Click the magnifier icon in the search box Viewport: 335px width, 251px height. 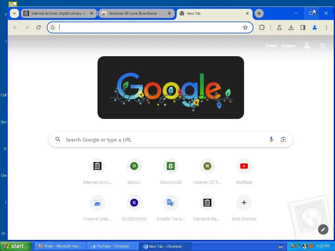click(58, 139)
